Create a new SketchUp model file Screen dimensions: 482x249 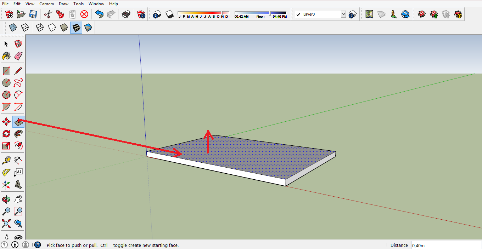[10, 14]
